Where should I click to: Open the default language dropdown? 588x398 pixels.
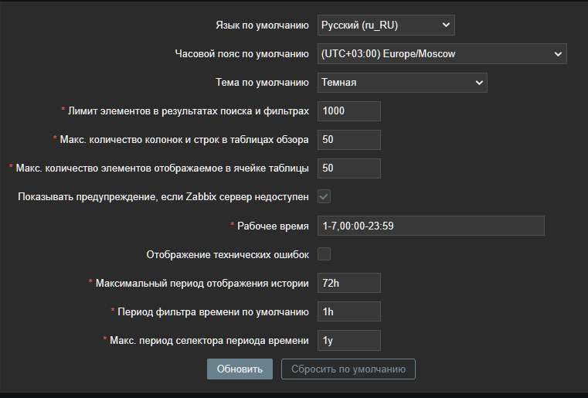click(x=386, y=26)
